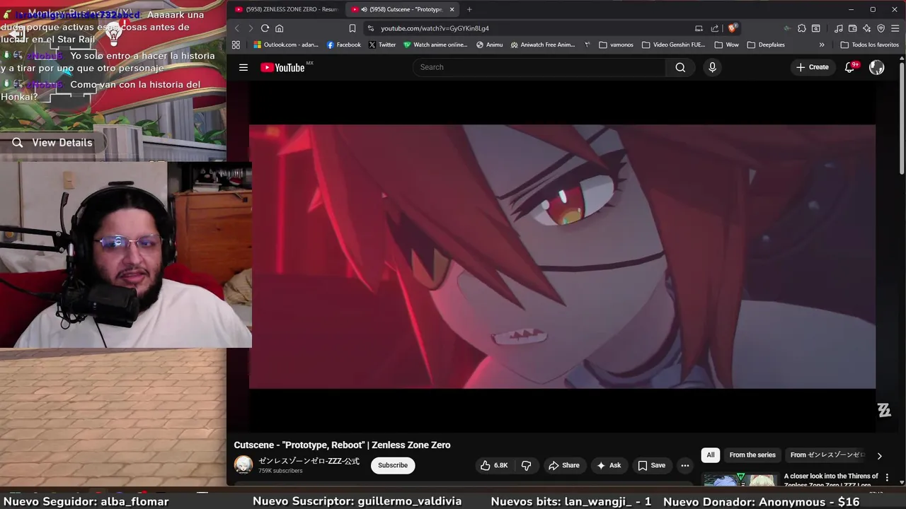
Task: Open the Leo AI sparkle icon
Action: [867, 28]
